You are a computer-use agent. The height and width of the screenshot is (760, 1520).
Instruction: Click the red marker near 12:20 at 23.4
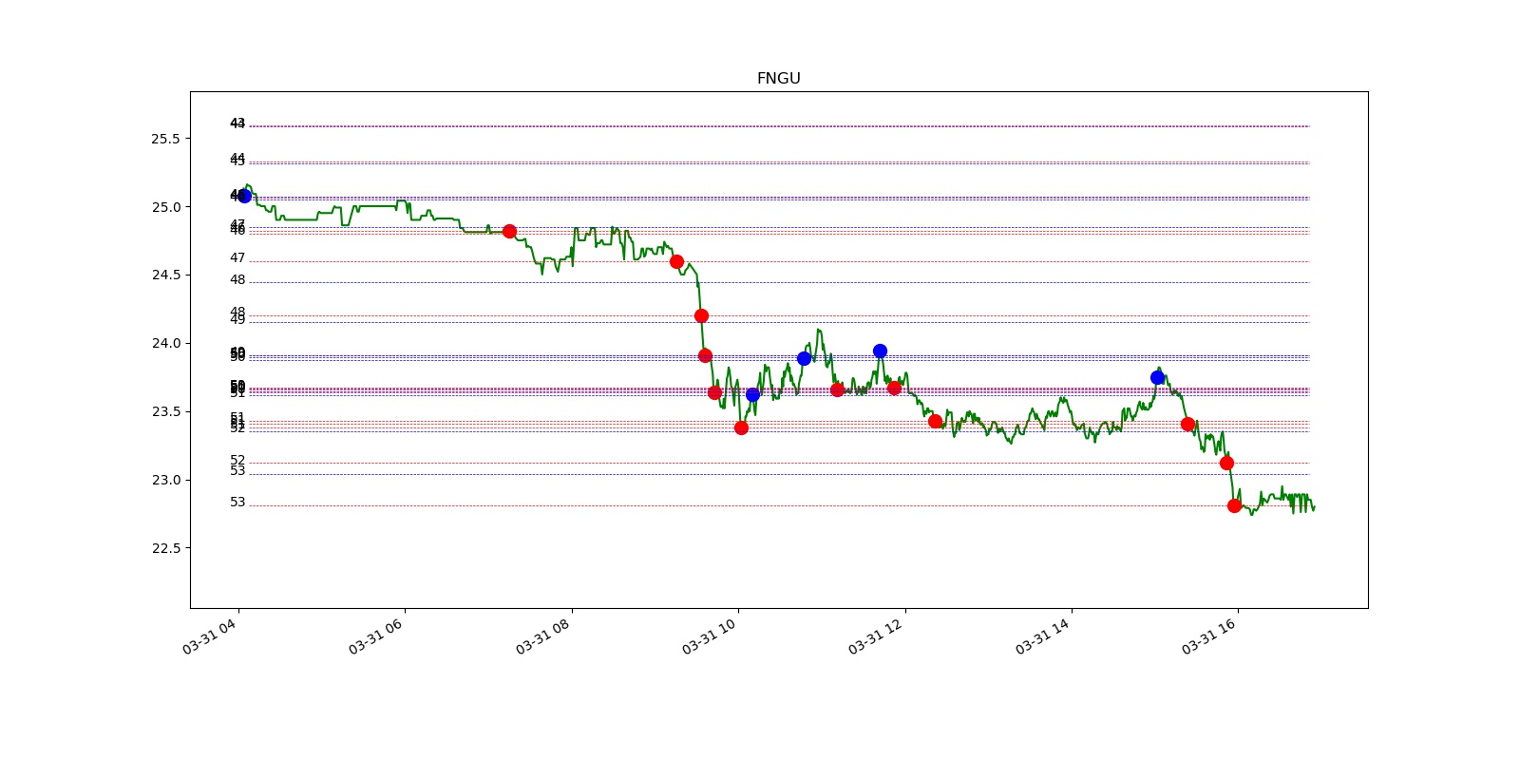pyautogui.click(x=935, y=421)
